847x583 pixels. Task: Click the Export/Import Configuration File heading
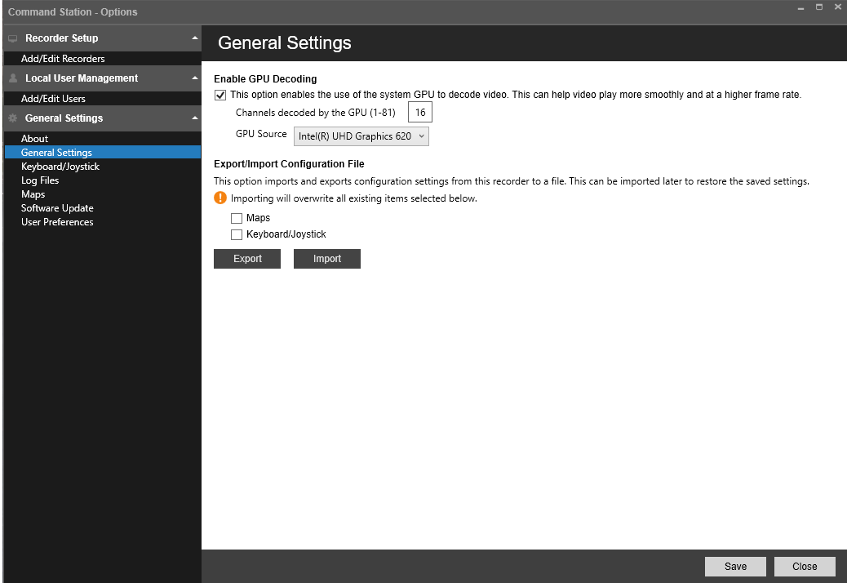tap(289, 164)
